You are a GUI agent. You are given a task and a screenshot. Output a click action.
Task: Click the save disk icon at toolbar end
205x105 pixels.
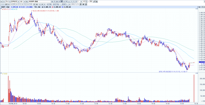(97, 2)
